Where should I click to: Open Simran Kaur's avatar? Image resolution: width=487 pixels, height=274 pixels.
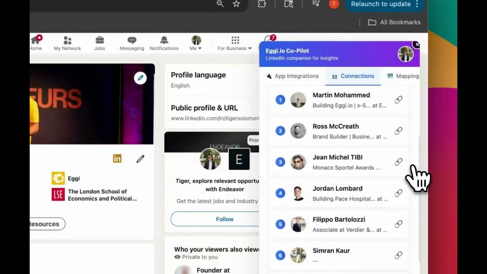[x=298, y=255]
